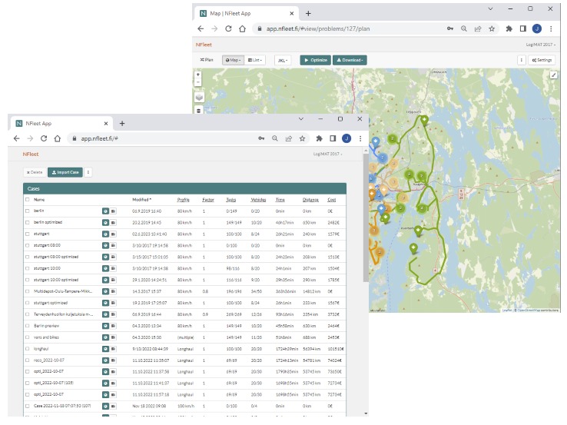
Task: Open tab search chevron in Cases window
Action: coord(301,118)
